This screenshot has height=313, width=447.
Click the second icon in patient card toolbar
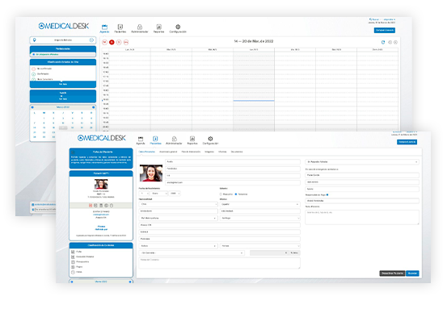tap(95, 206)
